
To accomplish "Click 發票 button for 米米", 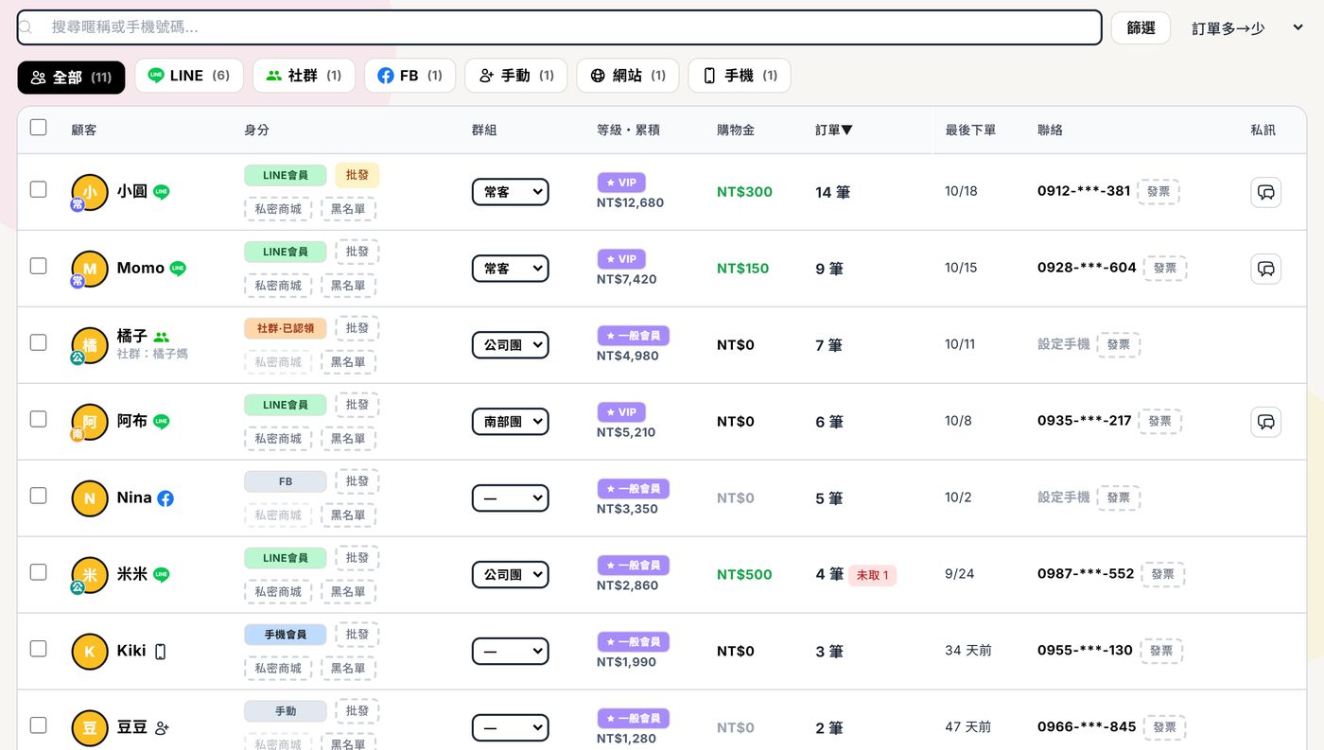I will 1162,574.
